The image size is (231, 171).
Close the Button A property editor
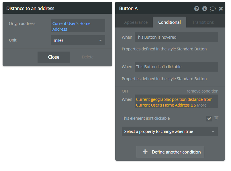coord(221,9)
